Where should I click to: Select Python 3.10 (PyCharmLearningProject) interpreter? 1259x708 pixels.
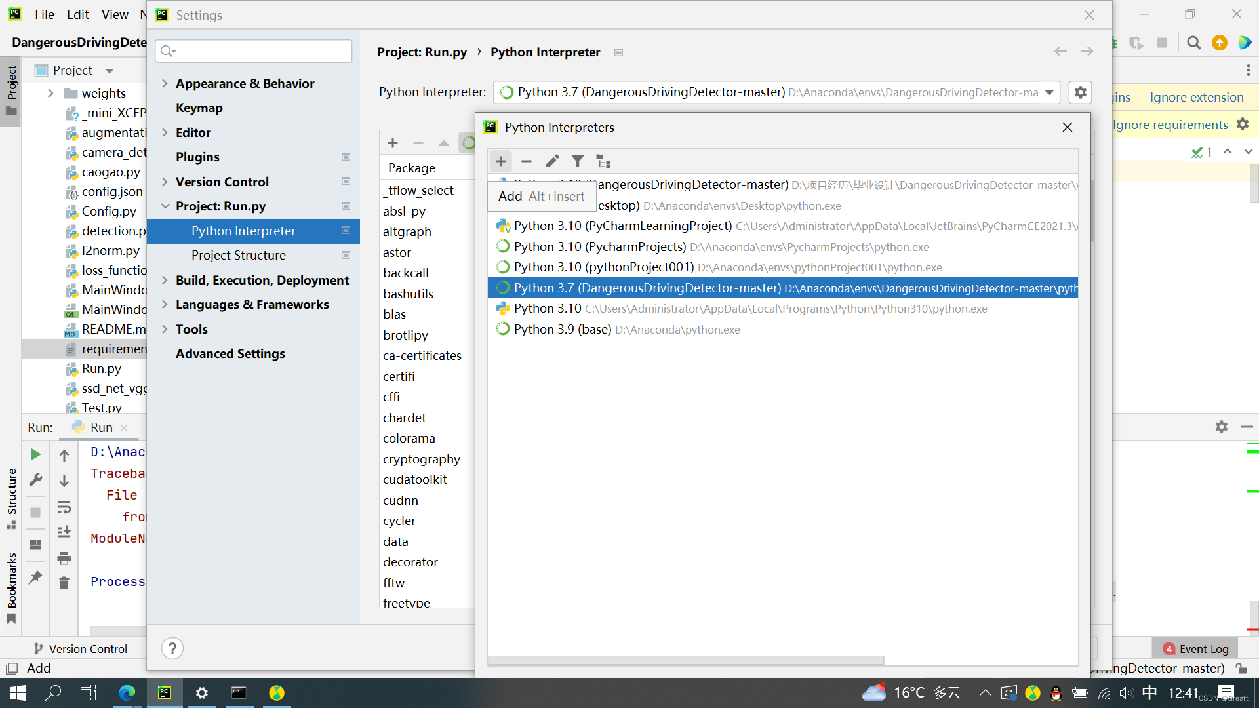tap(783, 226)
